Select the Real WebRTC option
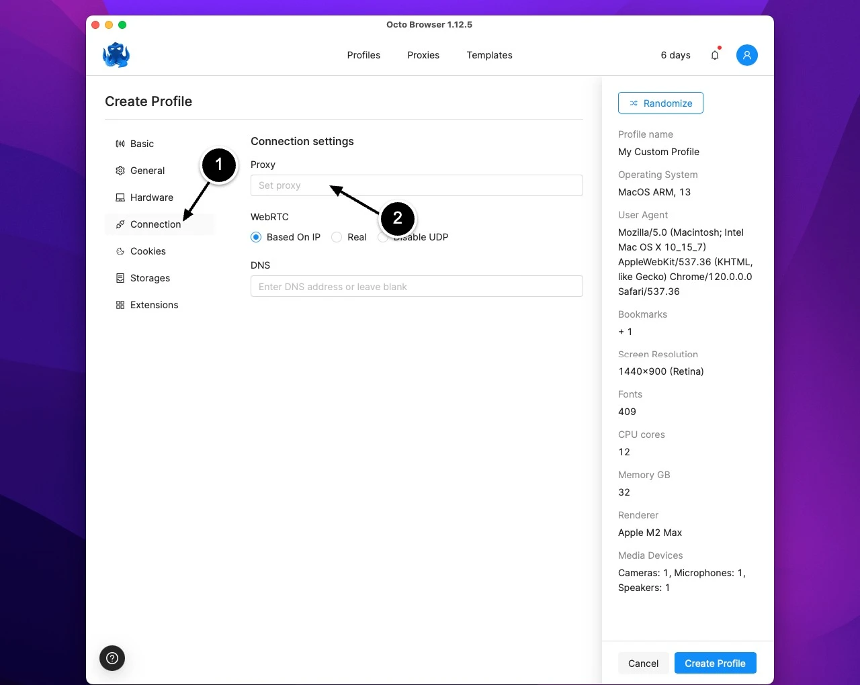This screenshot has width=860, height=685. point(336,237)
